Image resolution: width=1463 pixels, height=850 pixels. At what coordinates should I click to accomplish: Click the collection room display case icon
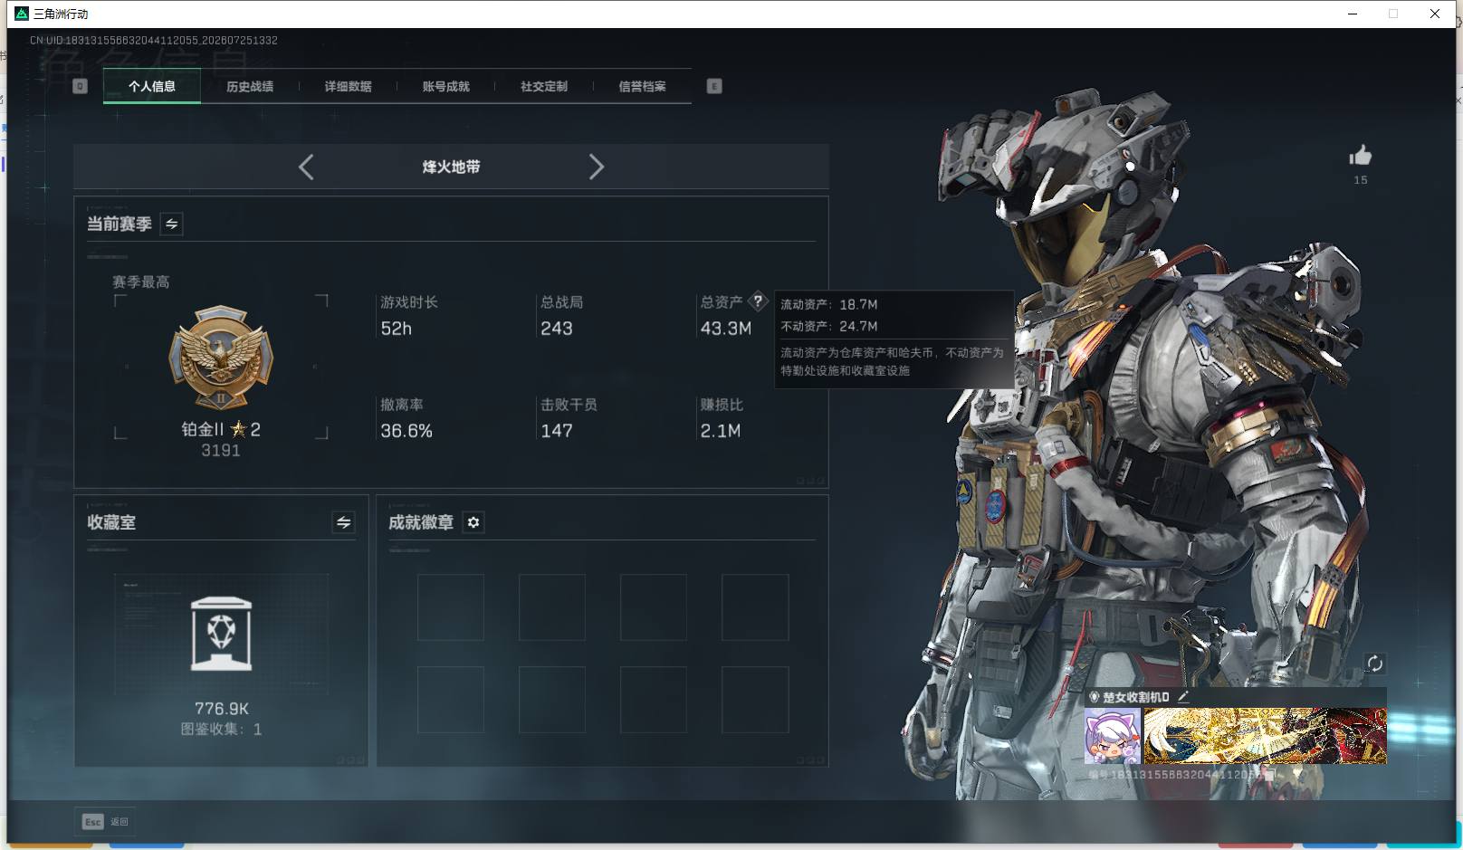[222, 634]
